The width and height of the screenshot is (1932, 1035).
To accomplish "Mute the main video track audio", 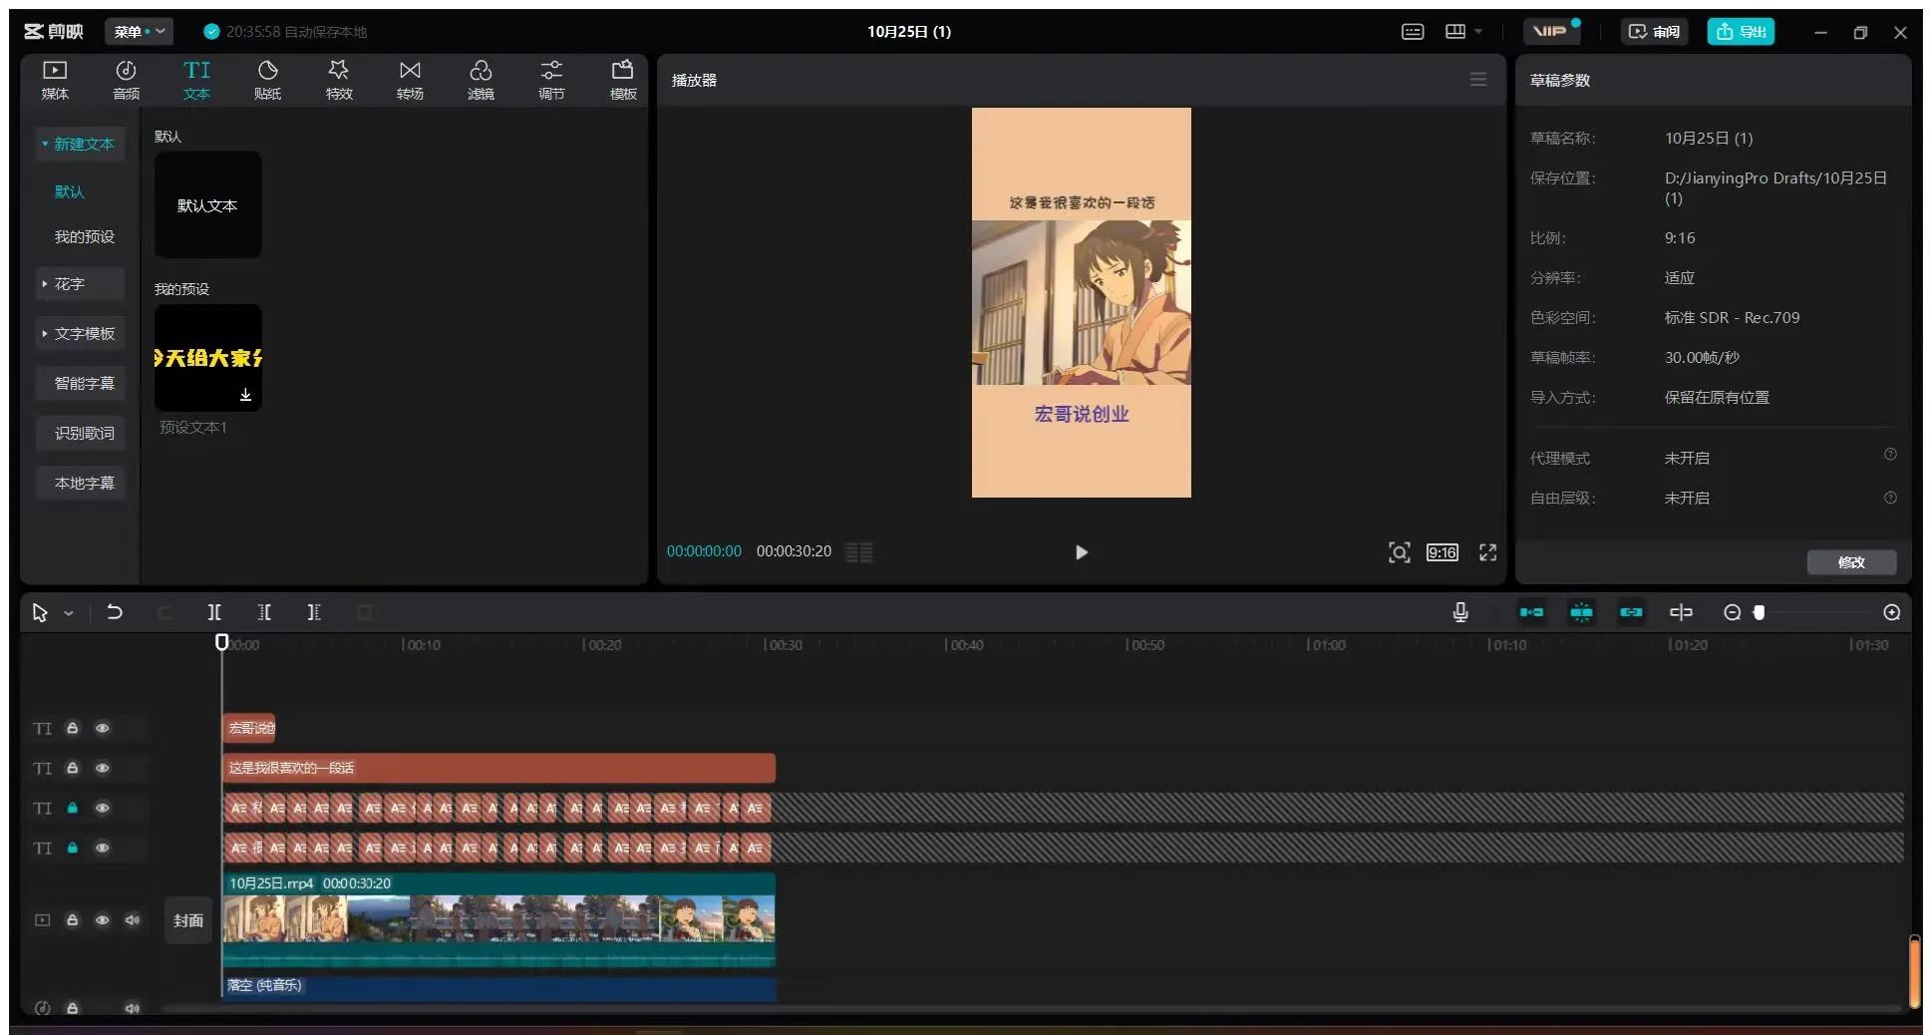I will coord(132,920).
